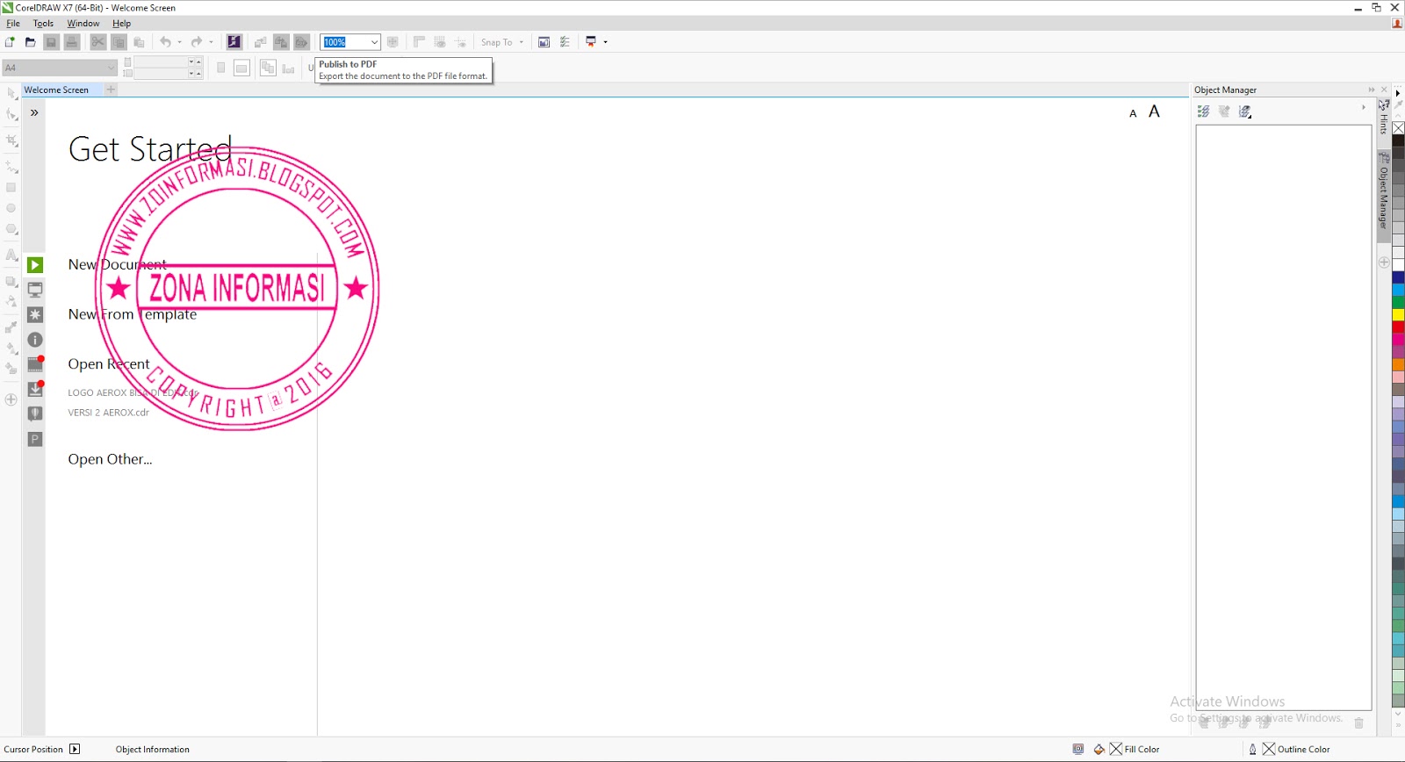Click the purple search content icon
This screenshot has width=1405, height=762.
pyautogui.click(x=234, y=42)
